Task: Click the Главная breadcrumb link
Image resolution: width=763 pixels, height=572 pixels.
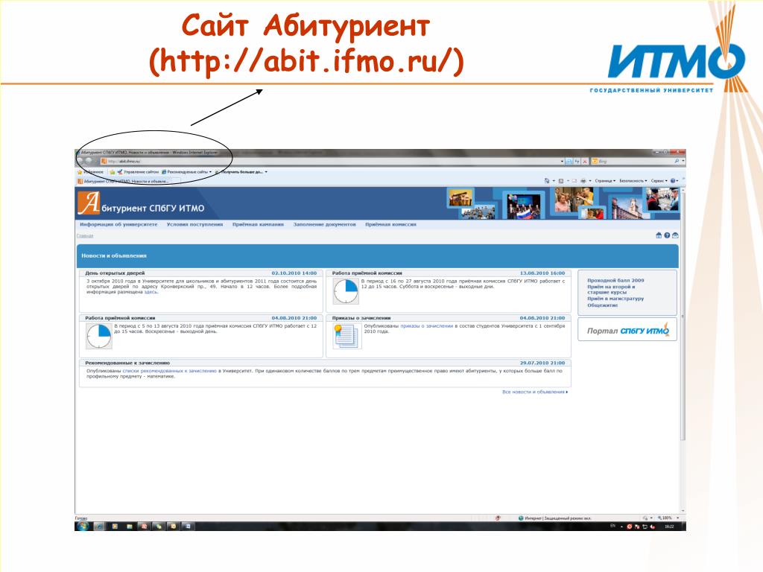Action: pyautogui.click(x=85, y=236)
